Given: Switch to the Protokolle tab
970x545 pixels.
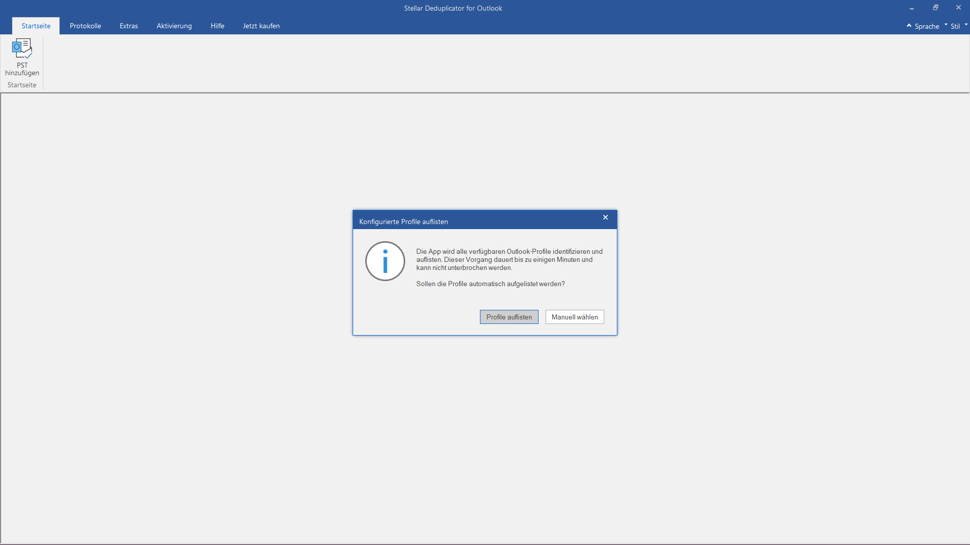Looking at the screenshot, I should pyautogui.click(x=85, y=26).
